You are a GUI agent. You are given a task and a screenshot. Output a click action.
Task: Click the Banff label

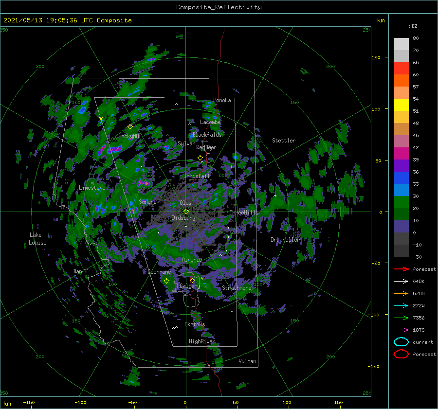pos(80,271)
